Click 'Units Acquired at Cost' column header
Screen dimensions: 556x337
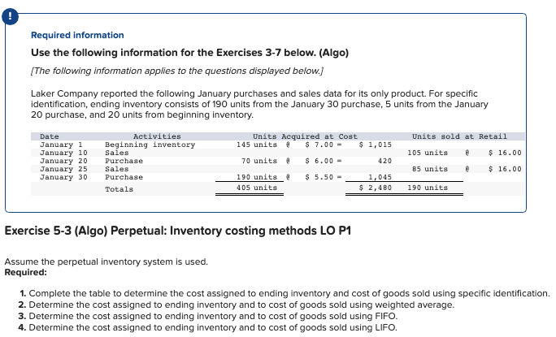coord(305,136)
